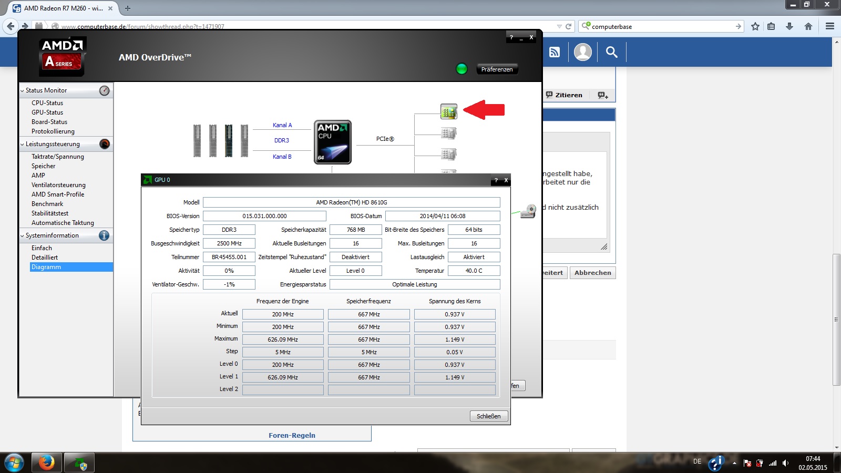Viewport: 841px width, 473px height.
Task: Click the multi-quote icon beside Zitieren
Action: click(603, 95)
